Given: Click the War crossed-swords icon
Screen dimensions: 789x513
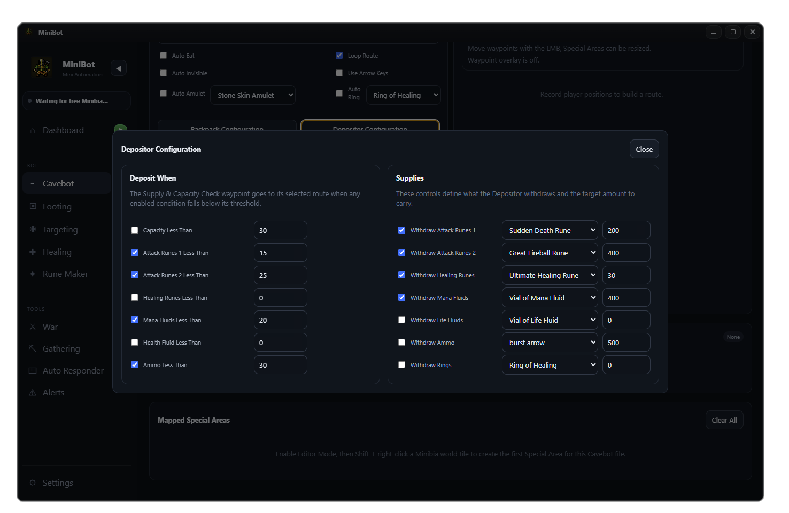Looking at the screenshot, I should [33, 327].
